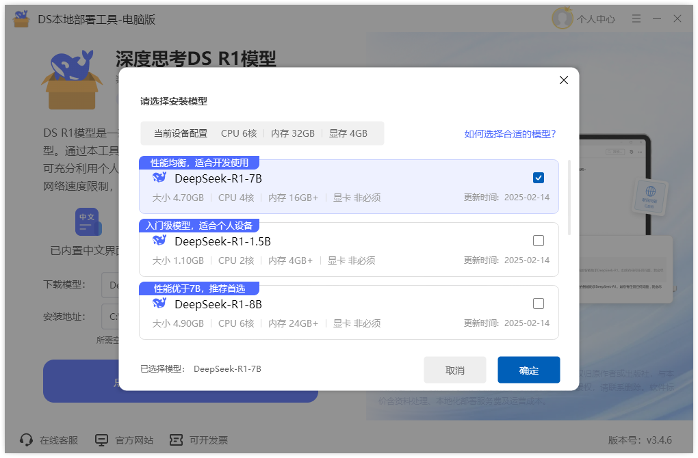The height and width of the screenshot is (458, 698).
Task: Click the online customer service headset icon
Action: tap(26, 440)
